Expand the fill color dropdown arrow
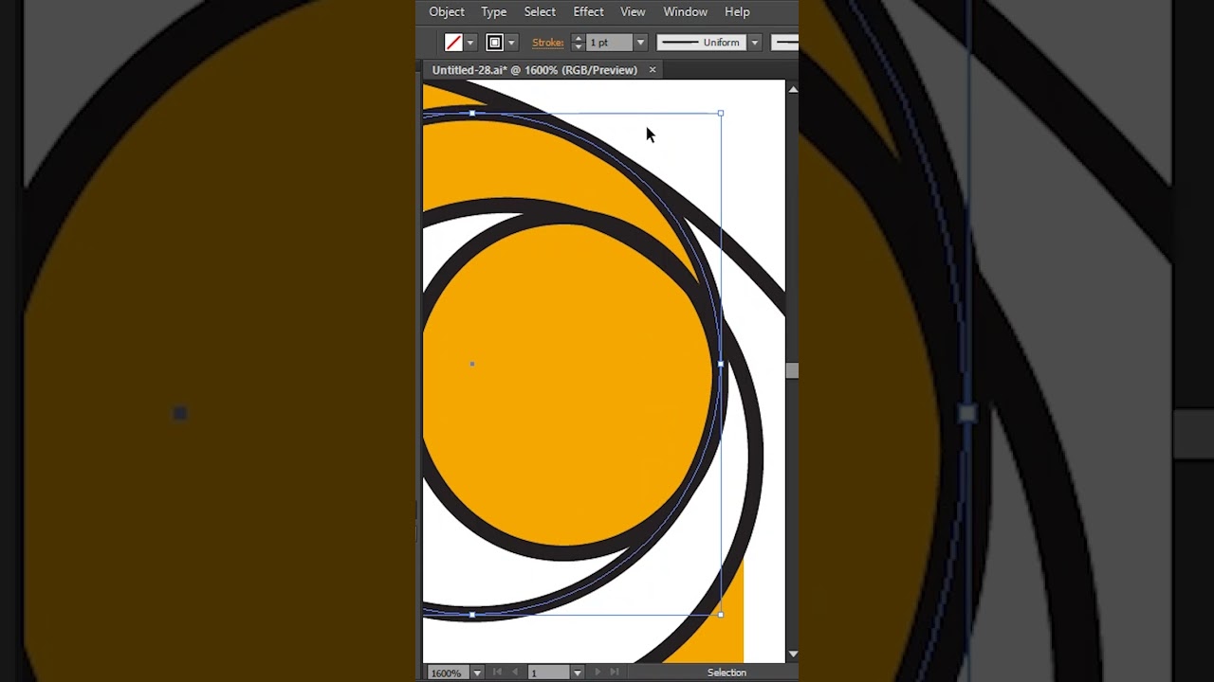Image resolution: width=1214 pixels, height=682 pixels. click(469, 43)
